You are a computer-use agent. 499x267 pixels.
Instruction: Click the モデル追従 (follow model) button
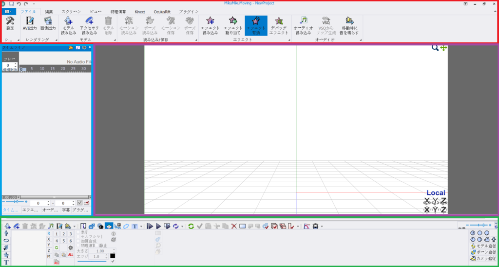coord(482,246)
